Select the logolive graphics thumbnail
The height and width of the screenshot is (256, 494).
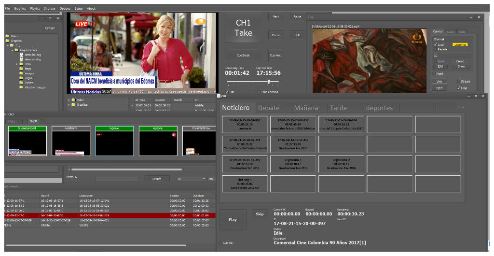click(114, 141)
